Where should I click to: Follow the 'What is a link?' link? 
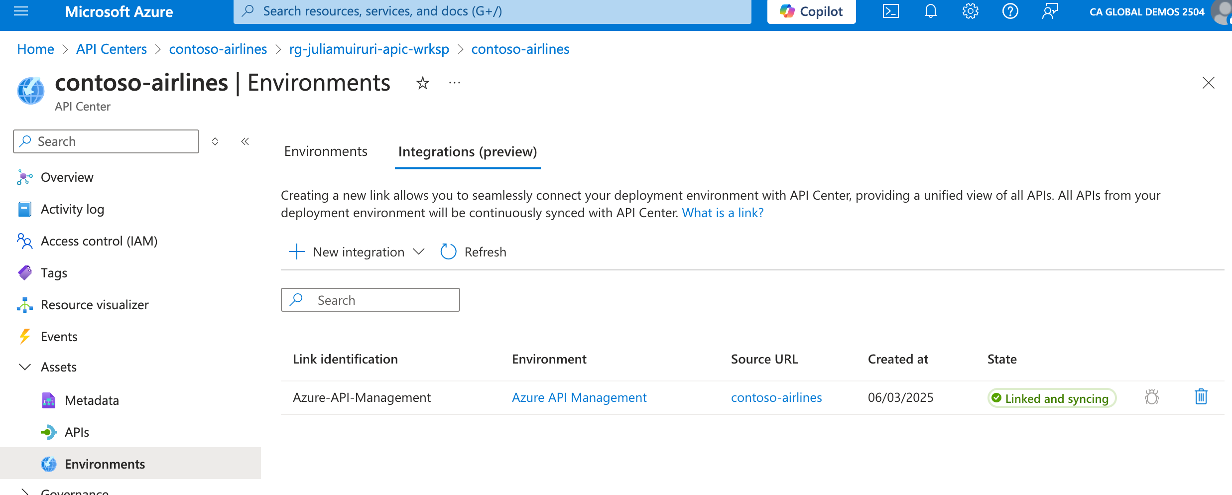[x=723, y=213]
